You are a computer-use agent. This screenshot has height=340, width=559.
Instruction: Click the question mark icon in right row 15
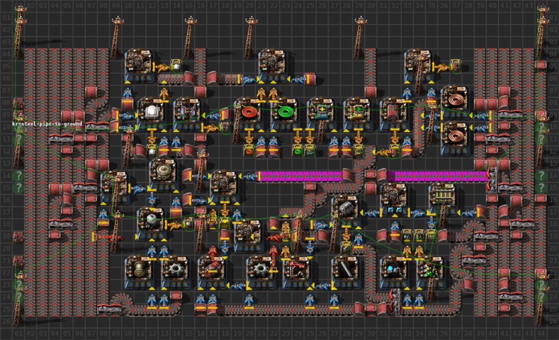[541, 187]
